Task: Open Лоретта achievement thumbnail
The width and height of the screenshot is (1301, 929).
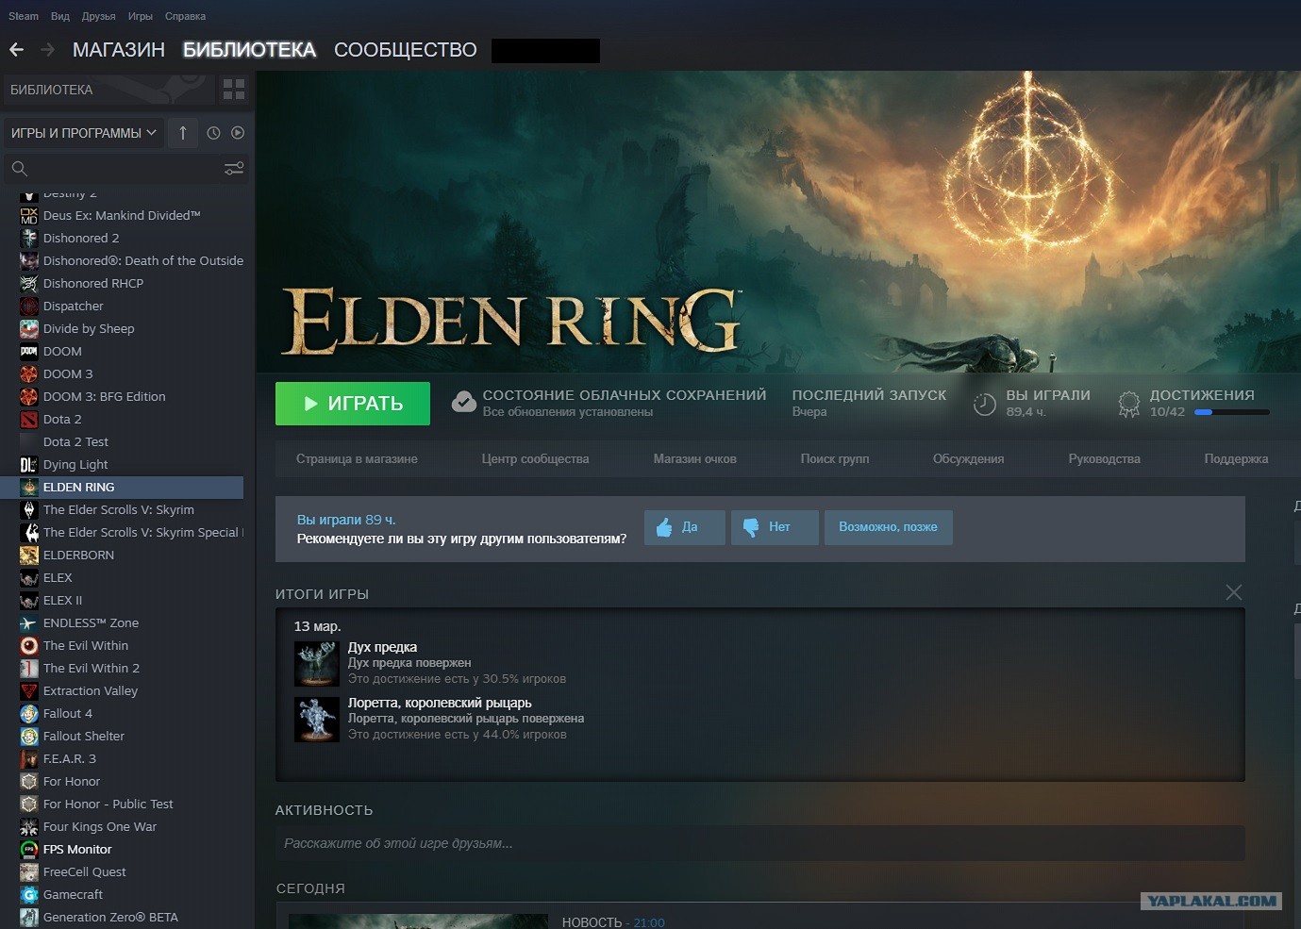Action: coord(316,719)
